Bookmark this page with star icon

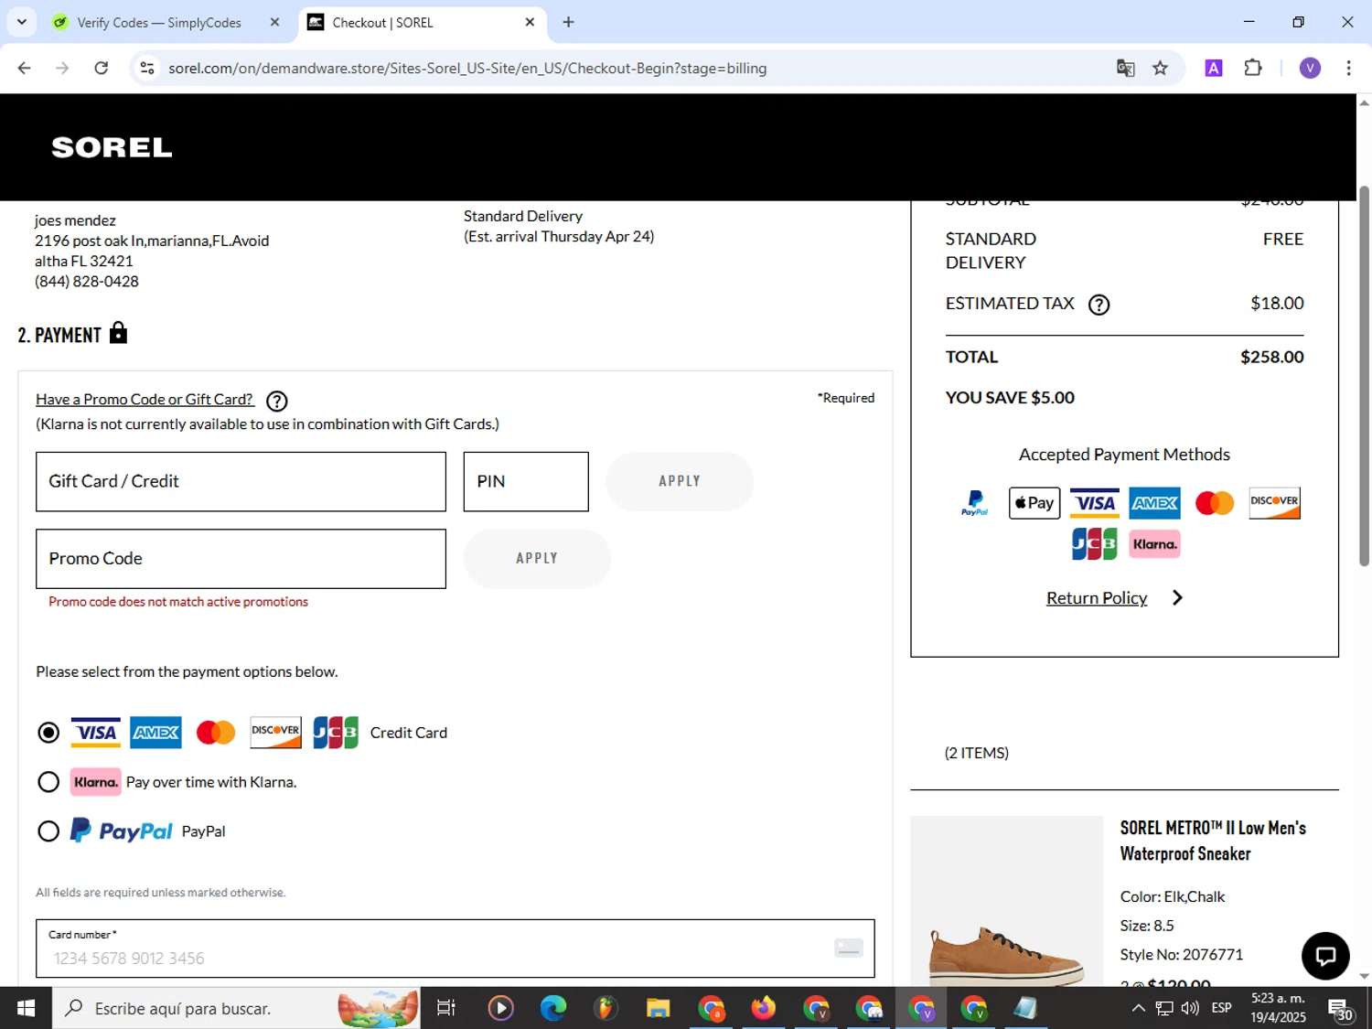(x=1160, y=68)
